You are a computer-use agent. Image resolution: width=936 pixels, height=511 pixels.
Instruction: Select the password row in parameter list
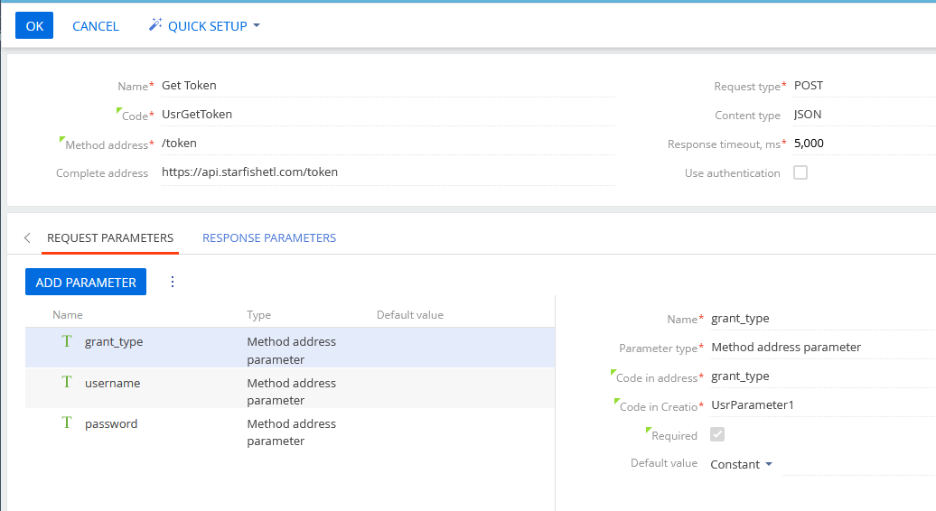pos(290,432)
